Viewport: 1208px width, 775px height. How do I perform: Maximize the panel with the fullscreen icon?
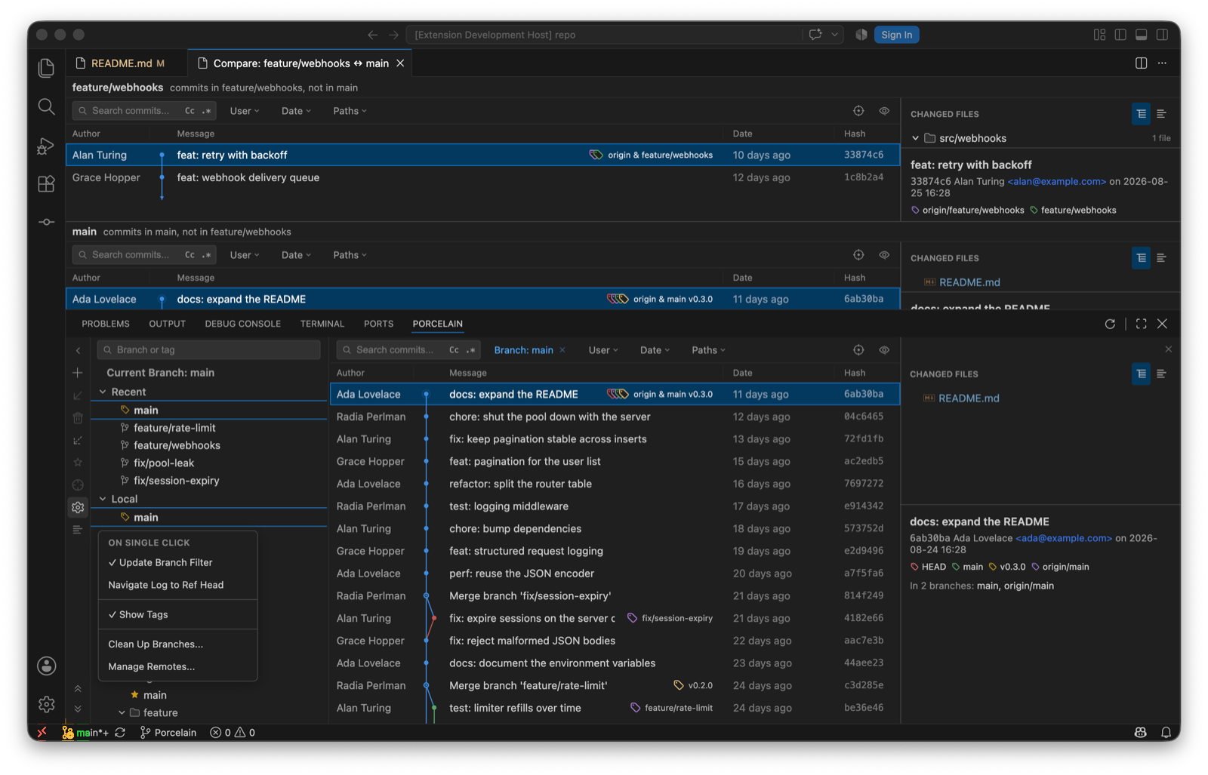pyautogui.click(x=1141, y=324)
